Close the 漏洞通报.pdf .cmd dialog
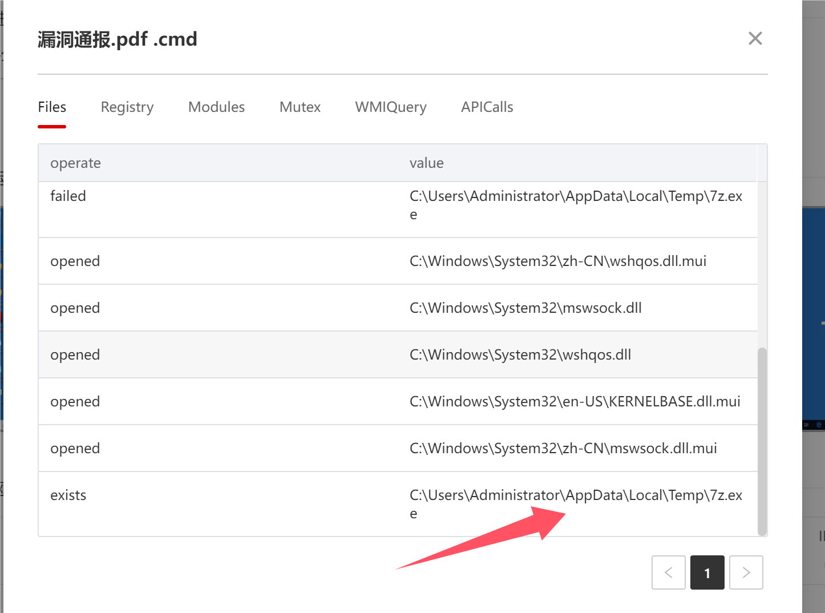This screenshot has width=825, height=613. coord(755,38)
